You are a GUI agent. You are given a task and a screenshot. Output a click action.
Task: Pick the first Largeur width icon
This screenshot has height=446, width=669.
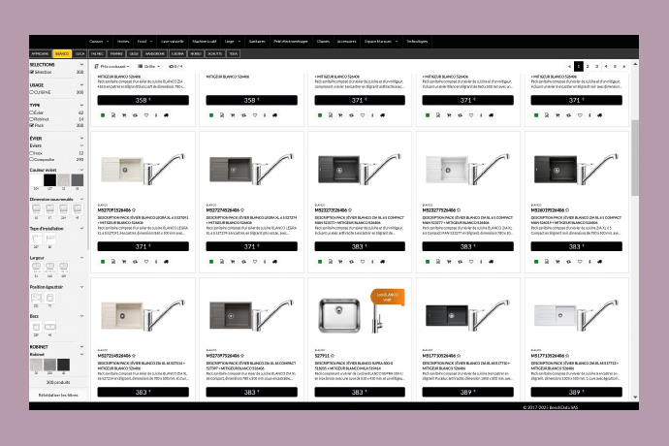pos(36,268)
